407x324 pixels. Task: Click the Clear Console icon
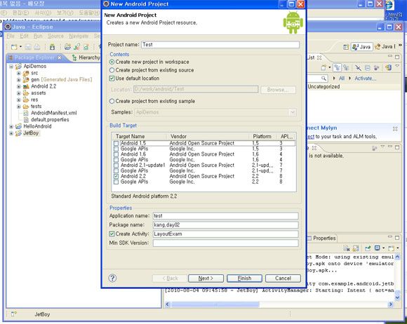347,248
